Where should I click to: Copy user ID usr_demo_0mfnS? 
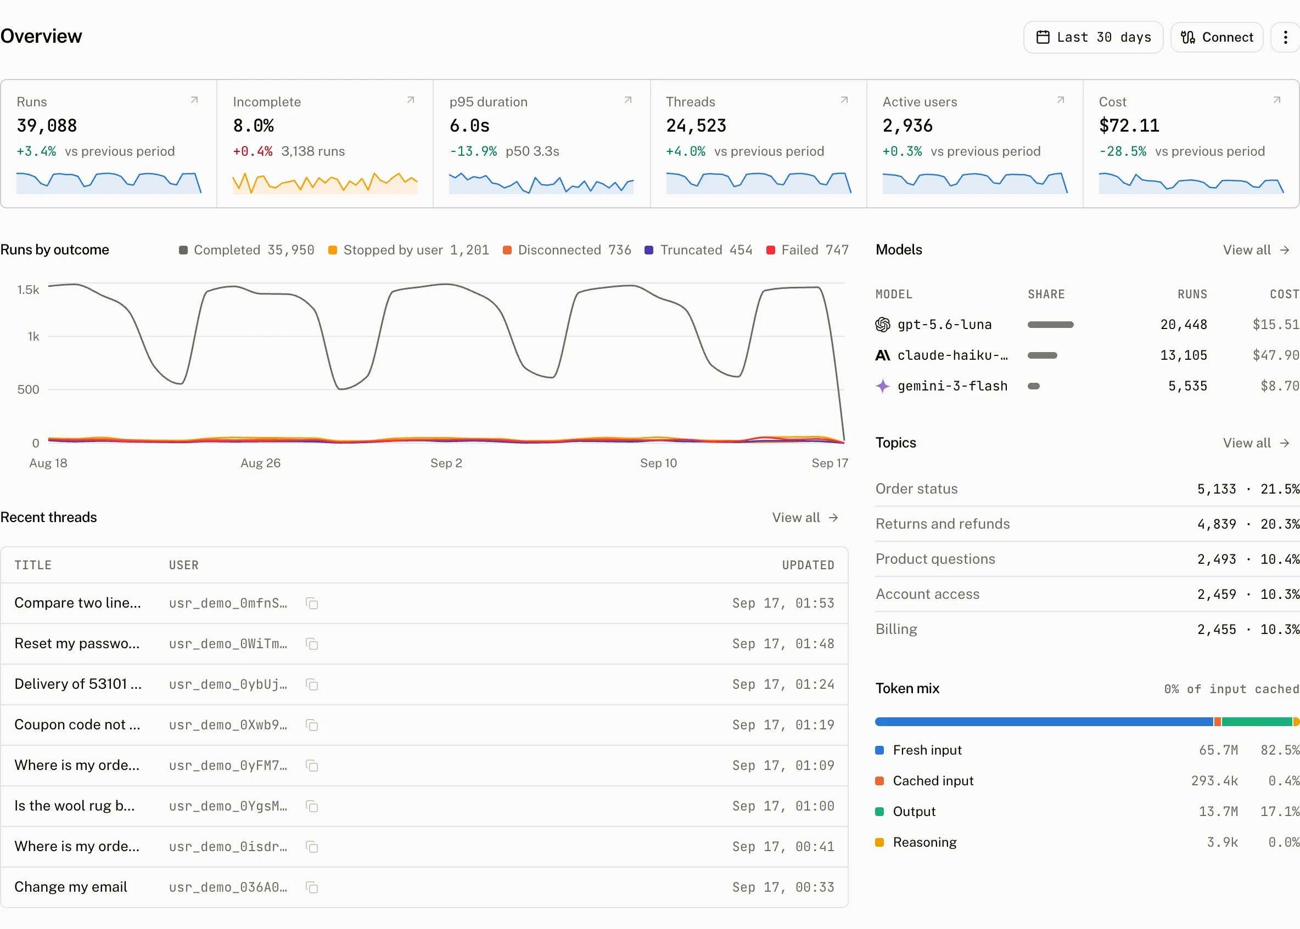click(x=312, y=603)
